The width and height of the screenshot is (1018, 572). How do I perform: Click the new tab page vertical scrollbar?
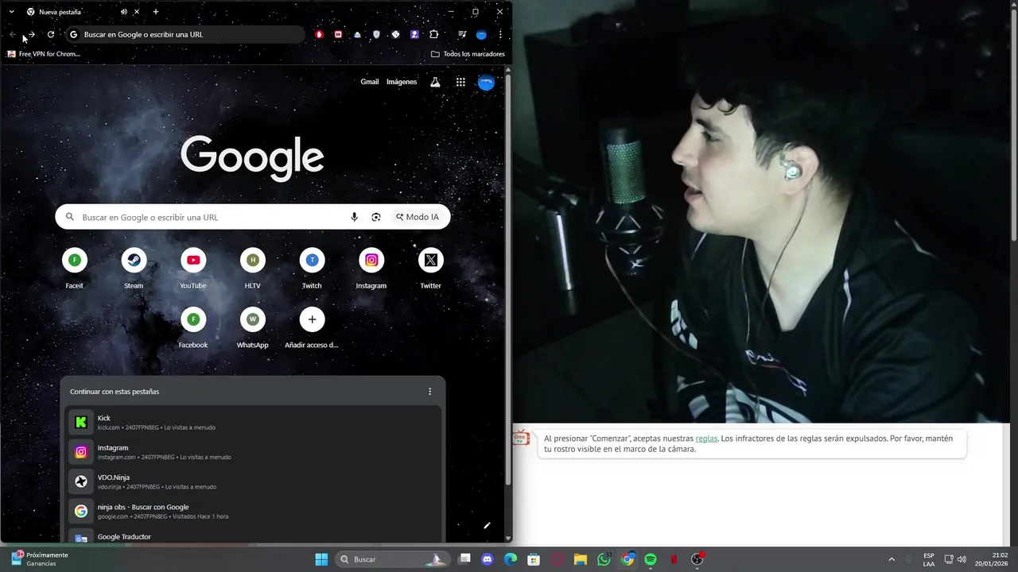click(x=508, y=278)
